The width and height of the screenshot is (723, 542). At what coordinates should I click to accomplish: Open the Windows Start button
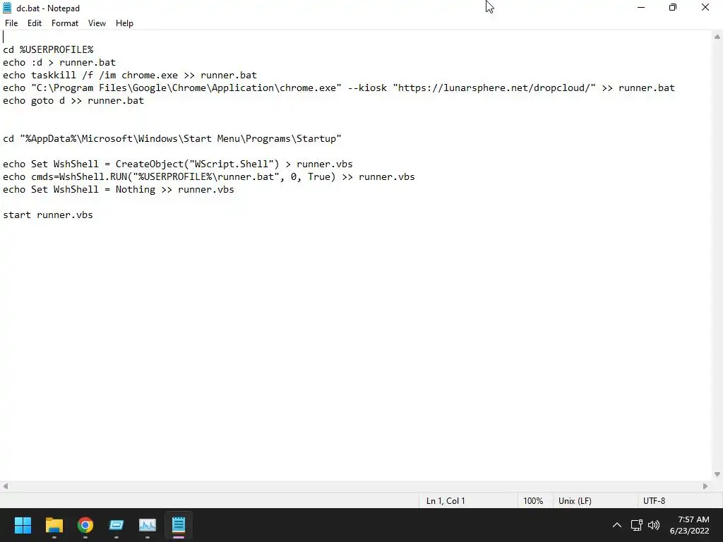[23, 525]
